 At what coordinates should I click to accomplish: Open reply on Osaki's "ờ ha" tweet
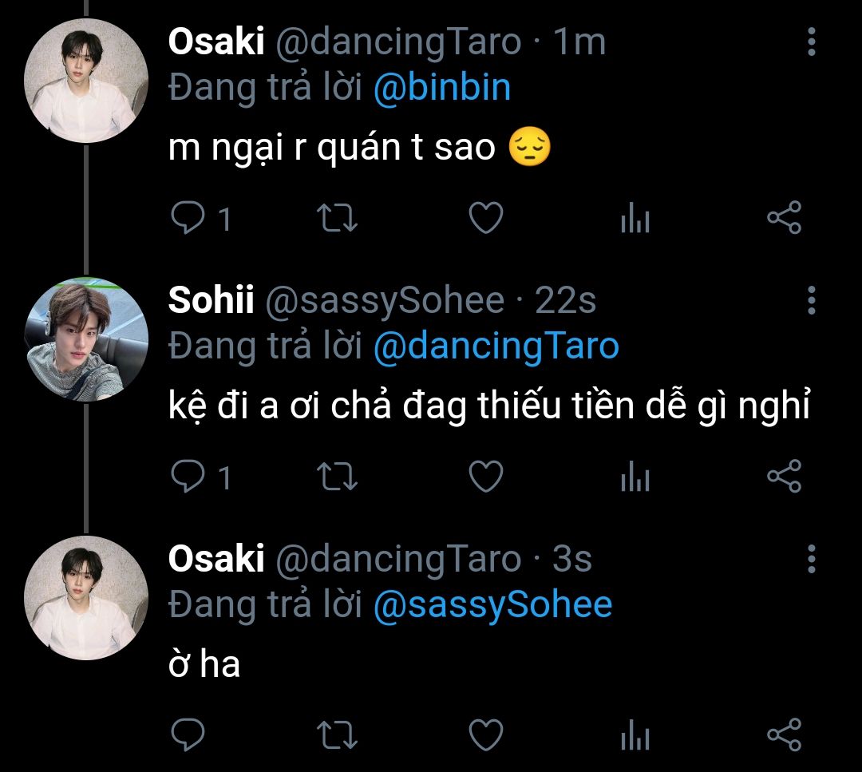click(x=188, y=734)
